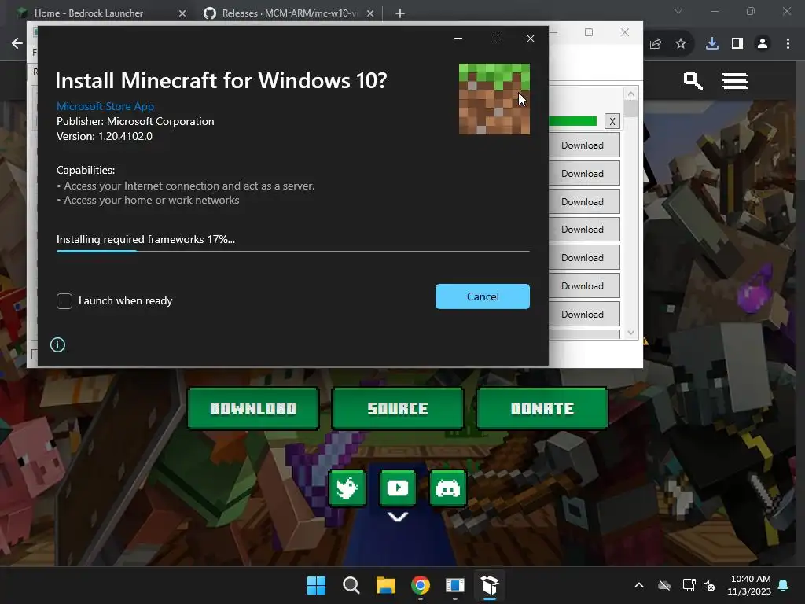Open Google Chrome from the taskbar

[421, 585]
